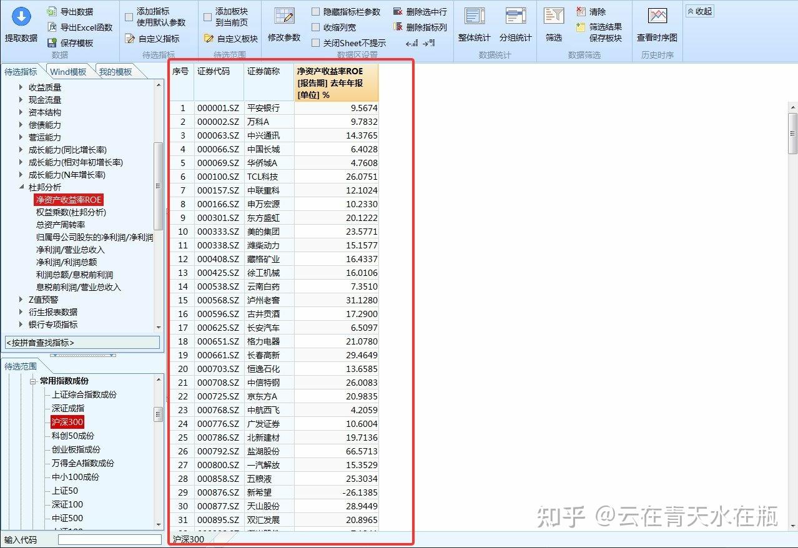Select 上证综合指数成份 item
Screen dimensions: 798x548
(x=84, y=394)
